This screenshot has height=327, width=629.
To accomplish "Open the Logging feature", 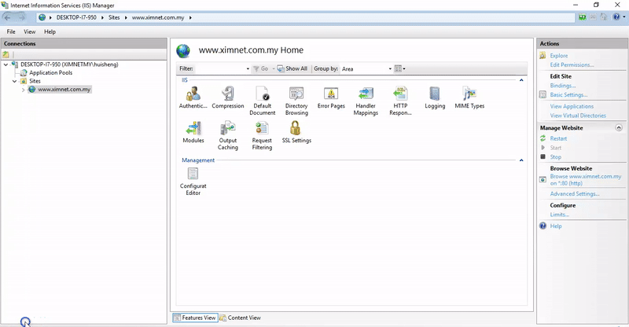I will click(x=435, y=97).
